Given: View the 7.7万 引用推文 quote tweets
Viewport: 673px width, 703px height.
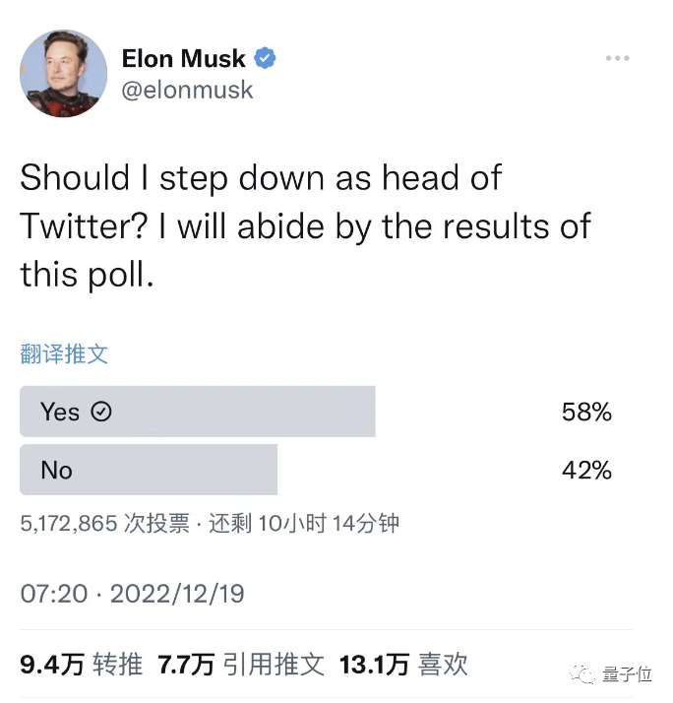Looking at the screenshot, I should (x=241, y=664).
